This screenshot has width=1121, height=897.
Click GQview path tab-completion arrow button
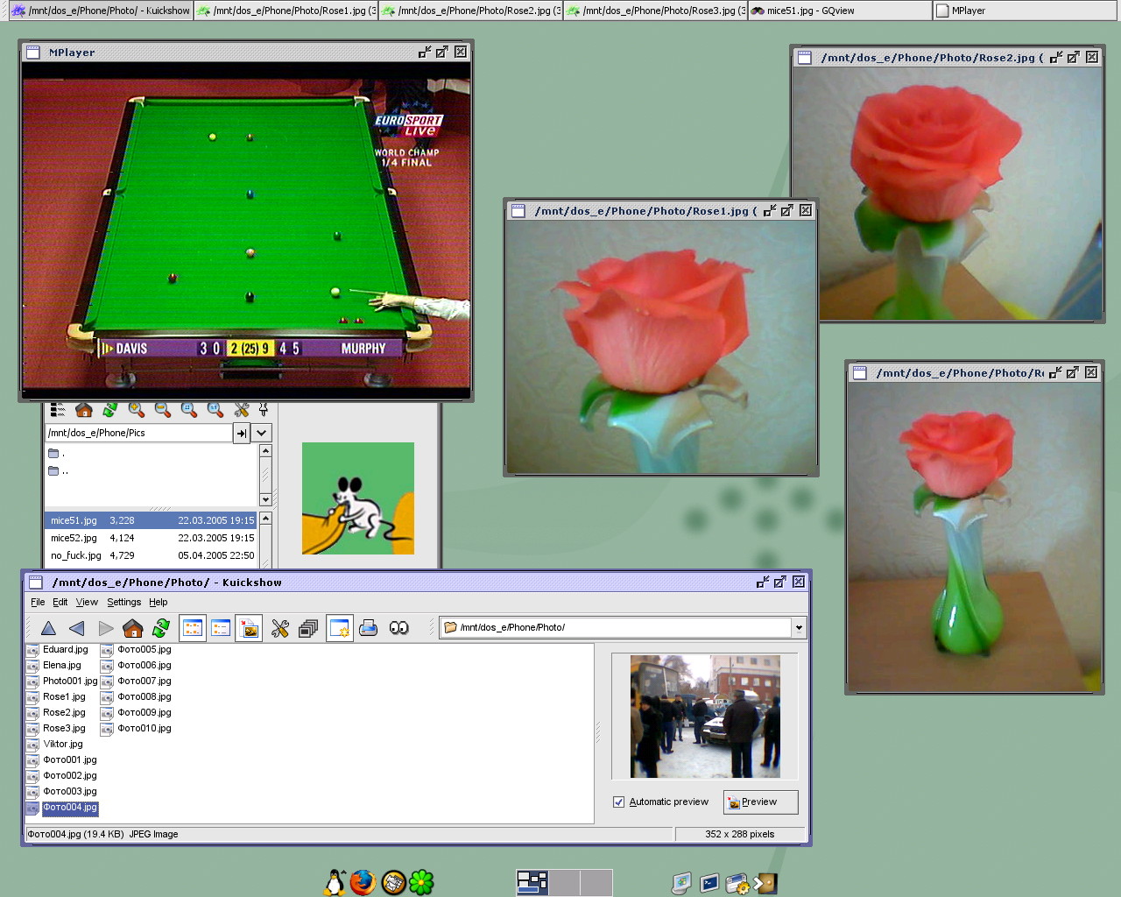(241, 433)
